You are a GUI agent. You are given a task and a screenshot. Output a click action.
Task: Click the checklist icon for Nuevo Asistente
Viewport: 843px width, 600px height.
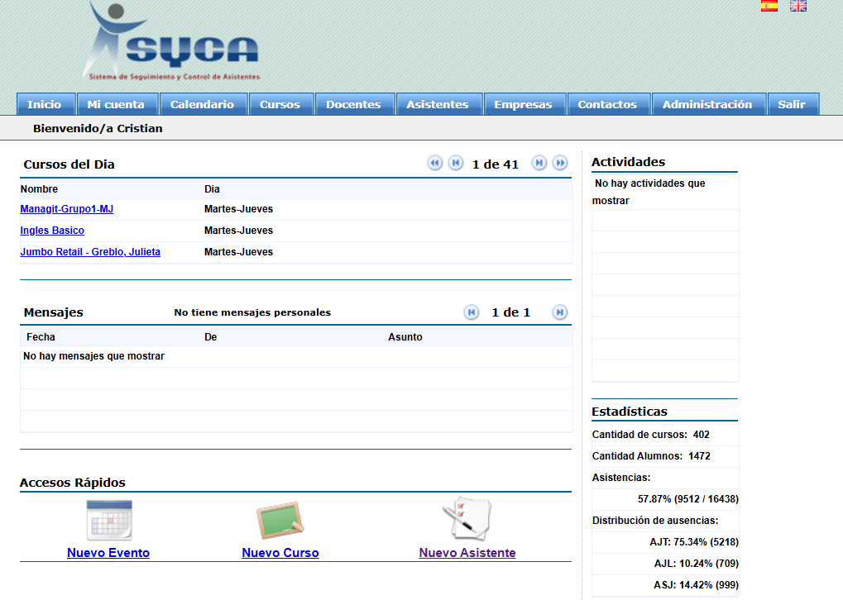coord(467,521)
